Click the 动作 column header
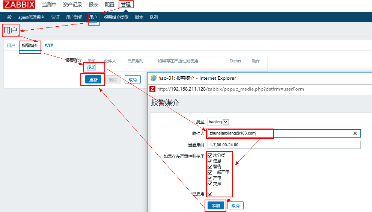The image size is (372, 212). point(256,61)
